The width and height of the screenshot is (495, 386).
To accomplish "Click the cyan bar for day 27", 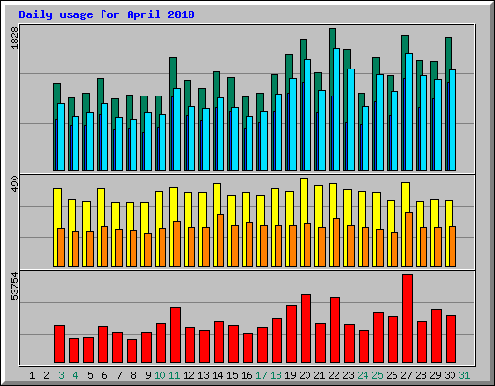I will point(409,112).
